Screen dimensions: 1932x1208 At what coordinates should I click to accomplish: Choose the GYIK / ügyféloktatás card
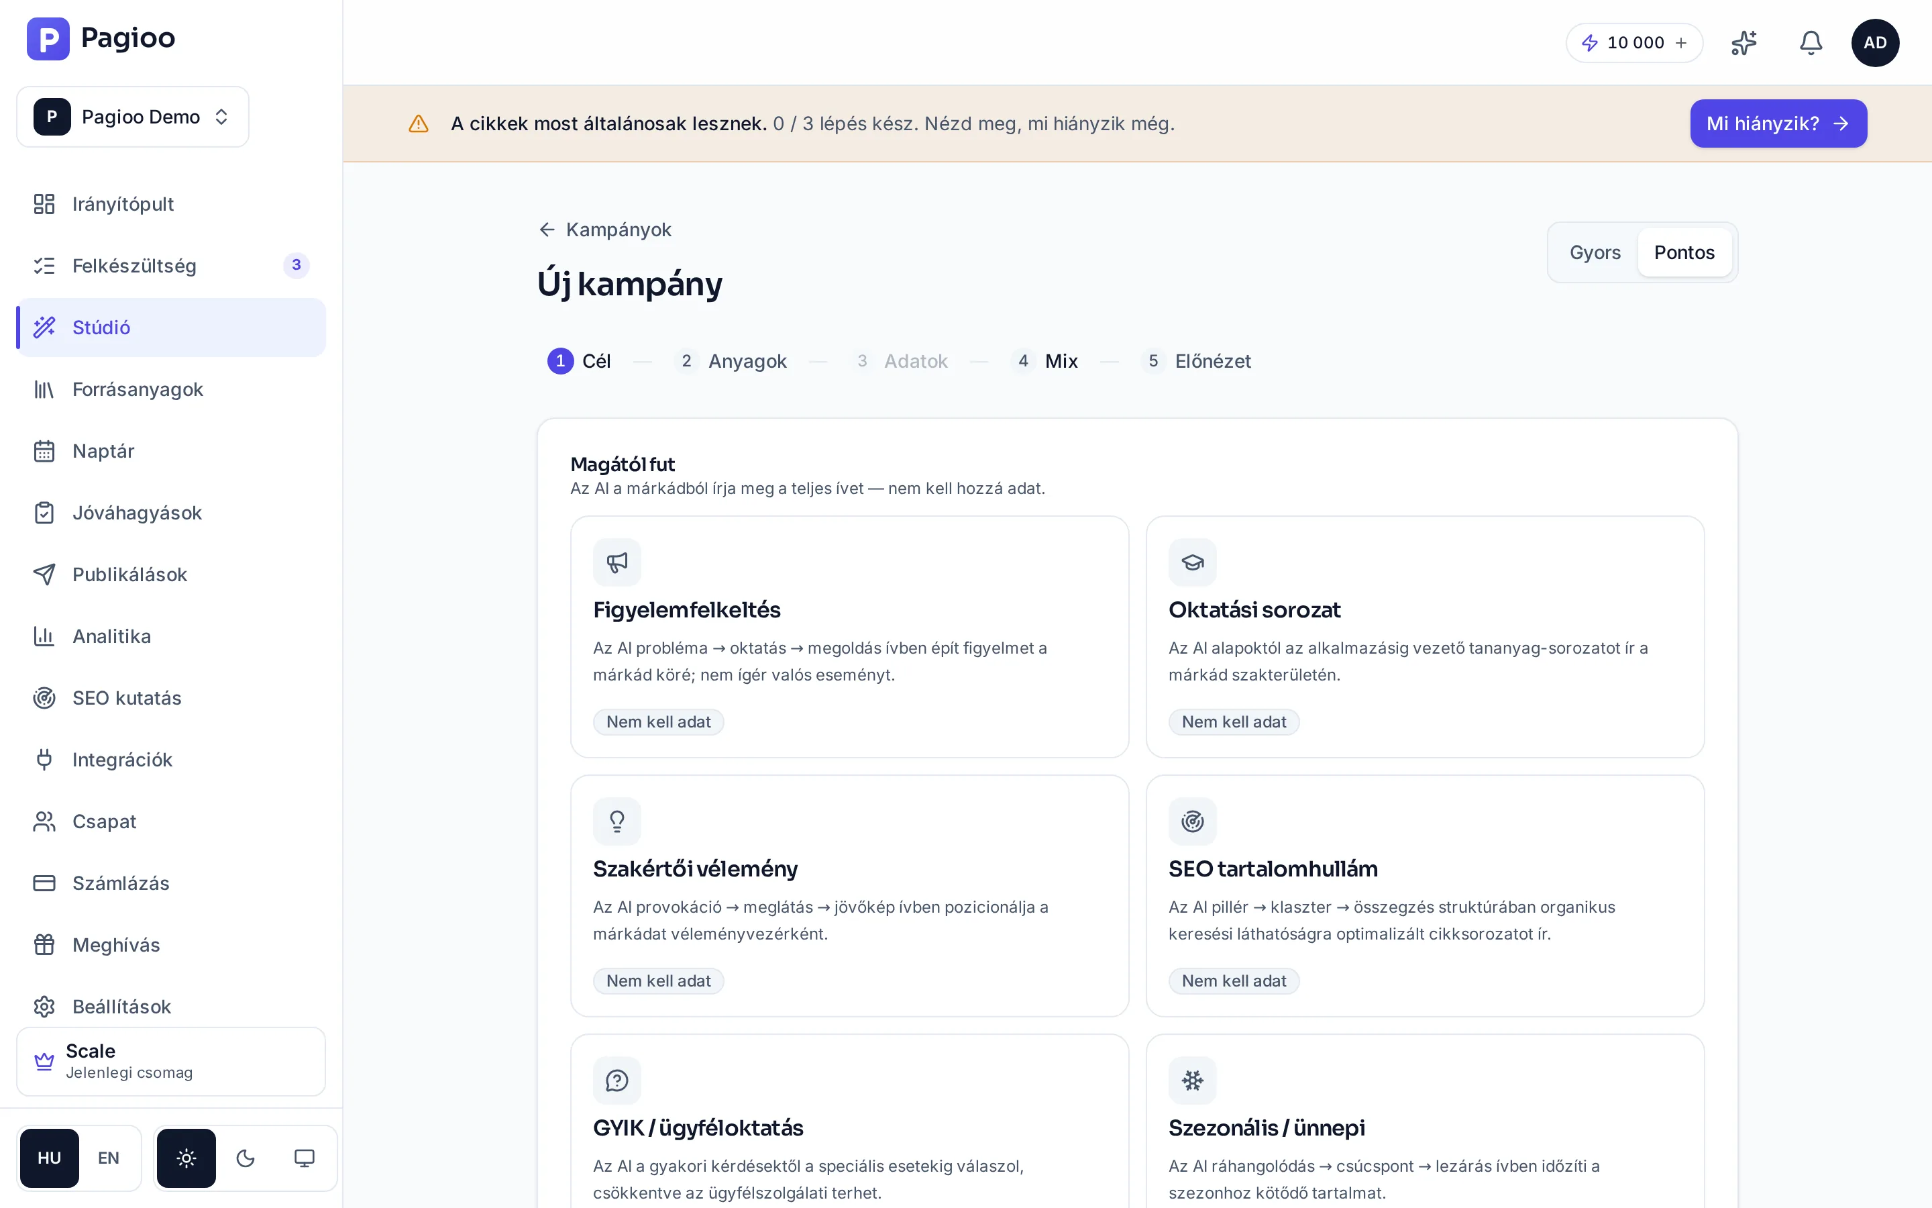click(x=849, y=1121)
